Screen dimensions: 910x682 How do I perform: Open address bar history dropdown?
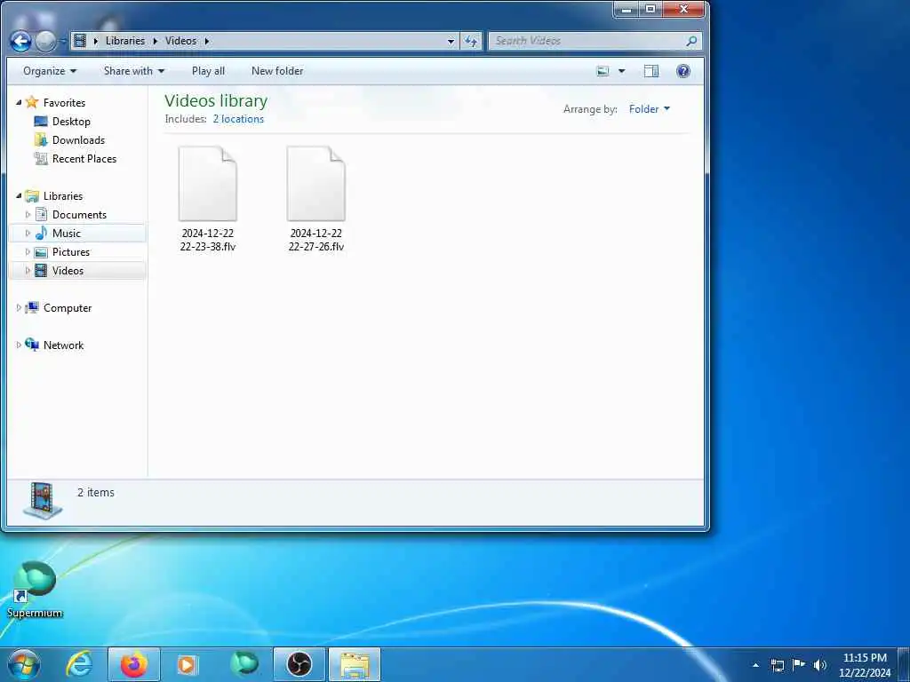point(451,41)
